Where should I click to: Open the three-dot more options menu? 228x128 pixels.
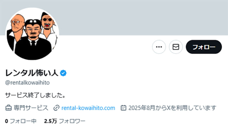tap(159, 47)
